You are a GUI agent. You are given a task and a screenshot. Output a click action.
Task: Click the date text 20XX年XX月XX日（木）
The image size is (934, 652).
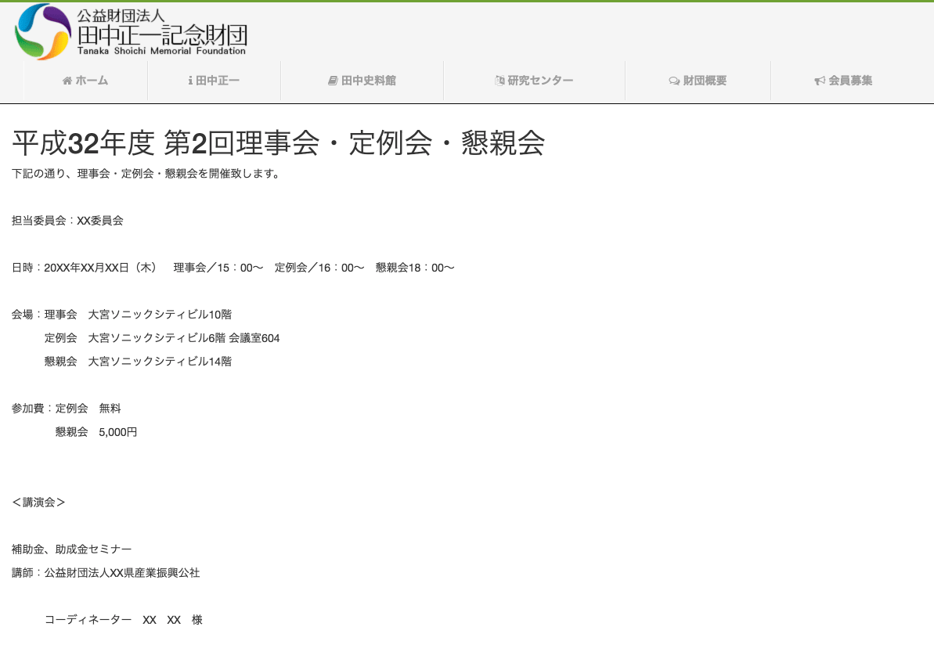click(100, 268)
